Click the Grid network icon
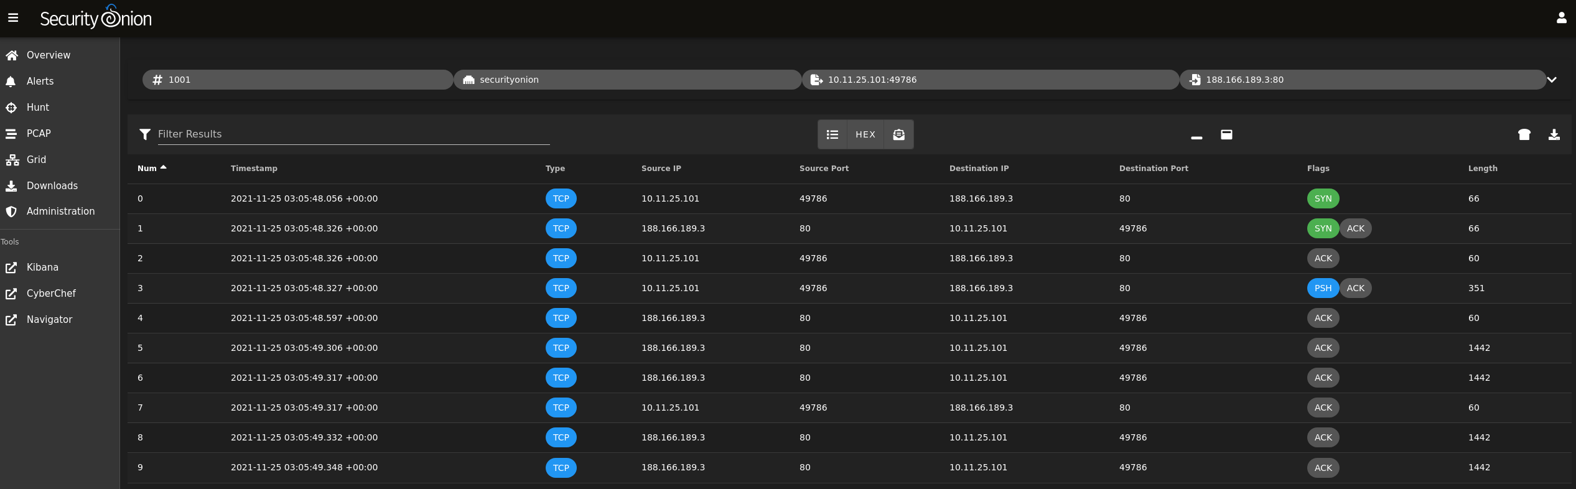The image size is (1576, 489). (x=12, y=160)
